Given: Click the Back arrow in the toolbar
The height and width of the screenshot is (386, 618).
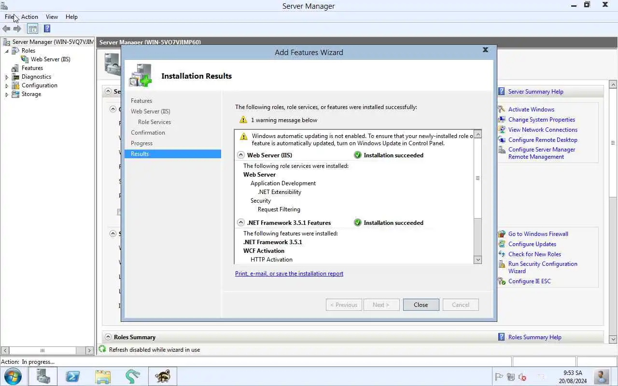Looking at the screenshot, I should (x=6, y=29).
